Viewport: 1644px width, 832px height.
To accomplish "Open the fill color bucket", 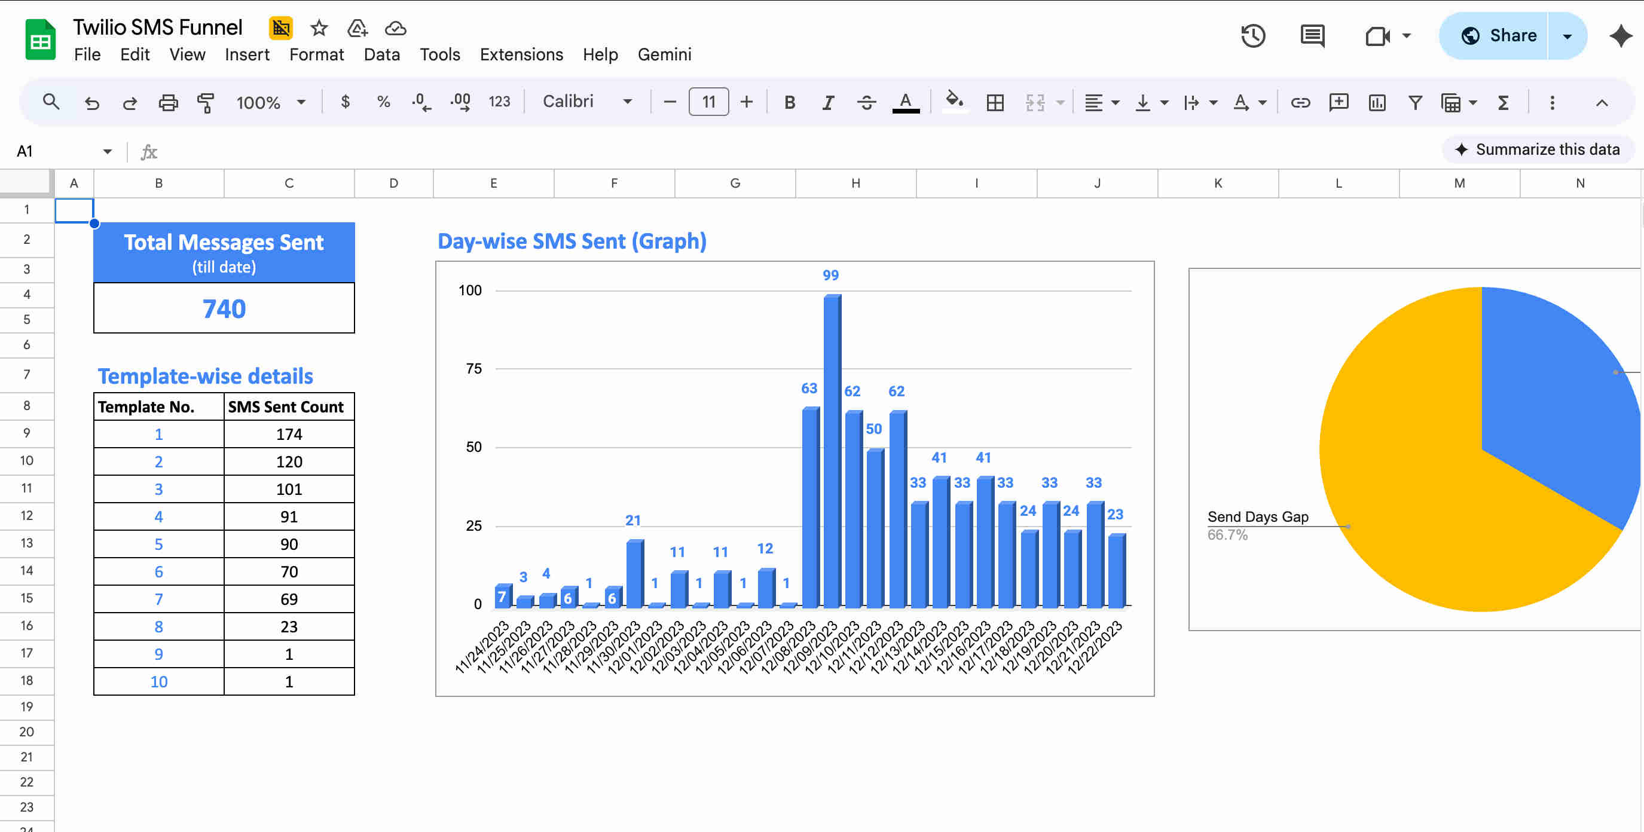I will 954,101.
